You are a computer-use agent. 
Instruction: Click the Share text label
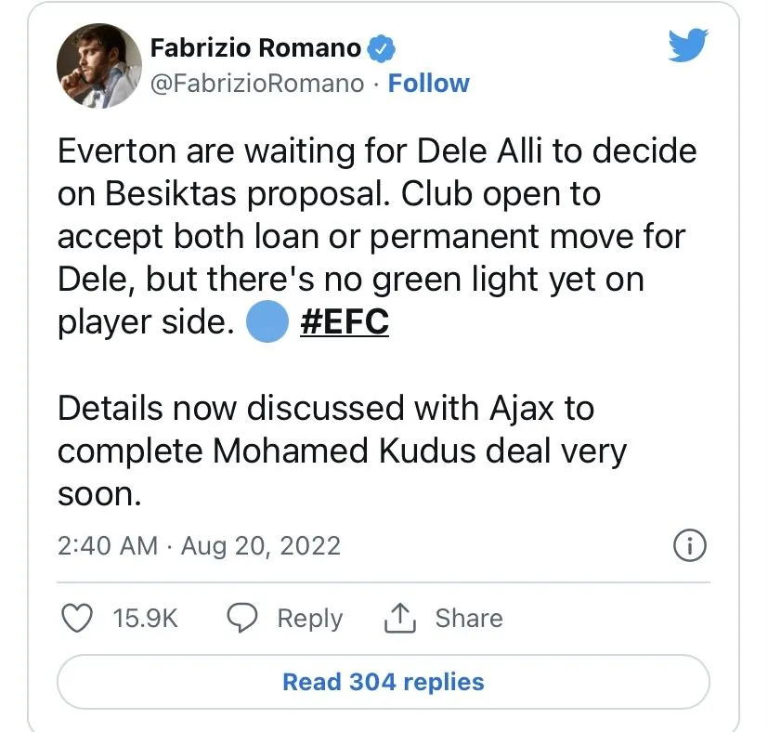(x=469, y=618)
